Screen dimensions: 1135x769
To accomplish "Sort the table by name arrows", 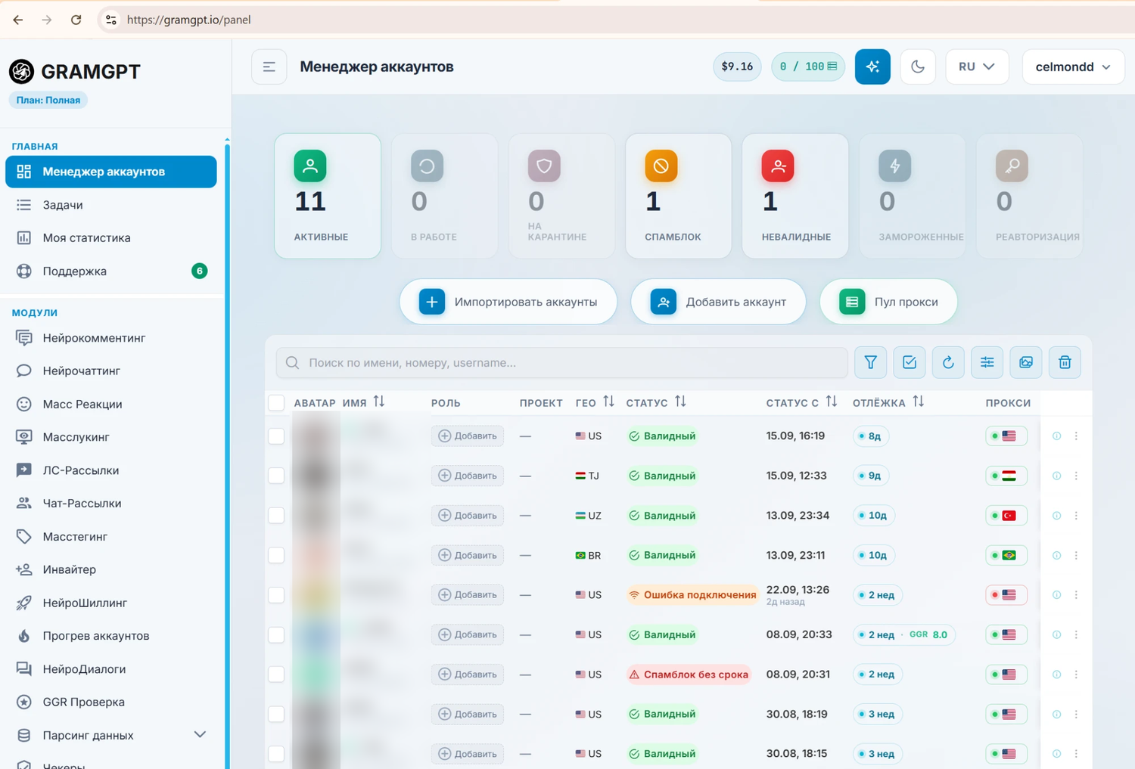I will (379, 402).
